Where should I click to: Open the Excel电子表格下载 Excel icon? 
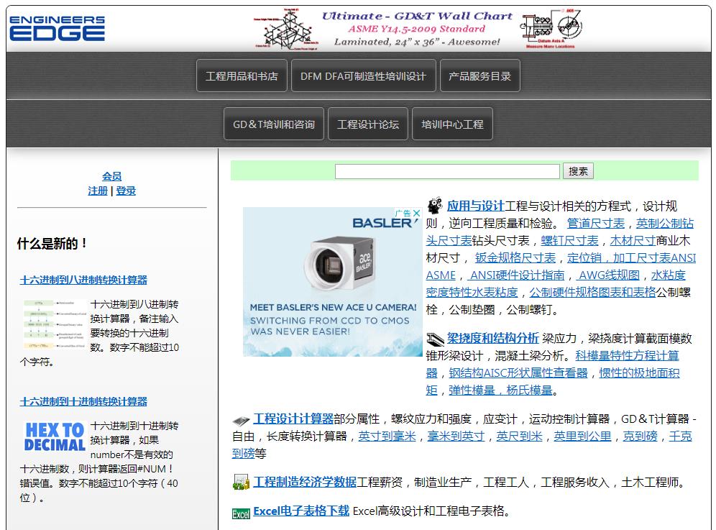pyautogui.click(x=239, y=512)
